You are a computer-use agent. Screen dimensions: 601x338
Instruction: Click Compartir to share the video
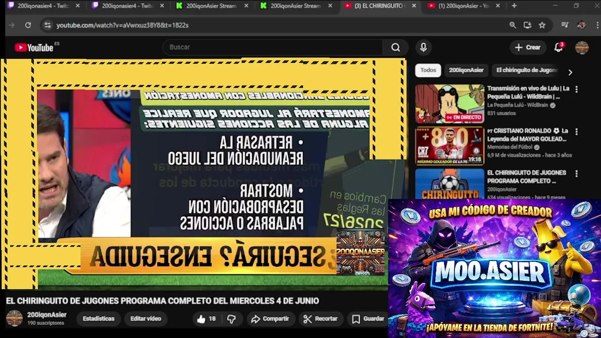click(x=270, y=319)
